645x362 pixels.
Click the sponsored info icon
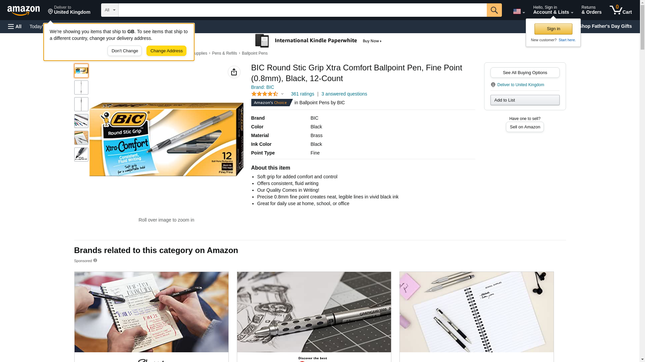pyautogui.click(x=95, y=260)
